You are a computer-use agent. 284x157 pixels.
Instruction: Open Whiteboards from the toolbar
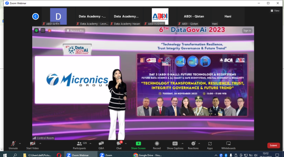(229, 144)
